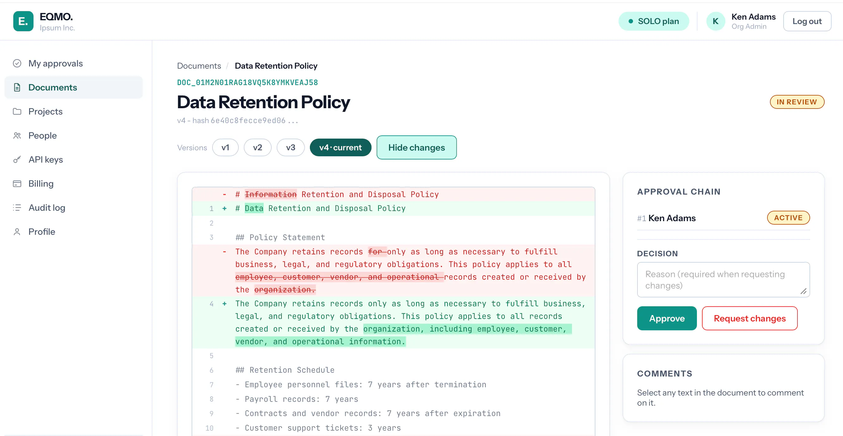Click the version hash 6e40c8fecce9ed06
The width and height of the screenshot is (843, 436).
(248, 121)
